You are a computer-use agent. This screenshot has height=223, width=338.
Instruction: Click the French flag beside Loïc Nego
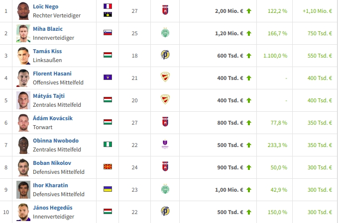pos(108,6)
